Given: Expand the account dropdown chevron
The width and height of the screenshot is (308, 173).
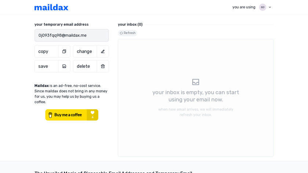Looking at the screenshot, I should click(x=270, y=7).
